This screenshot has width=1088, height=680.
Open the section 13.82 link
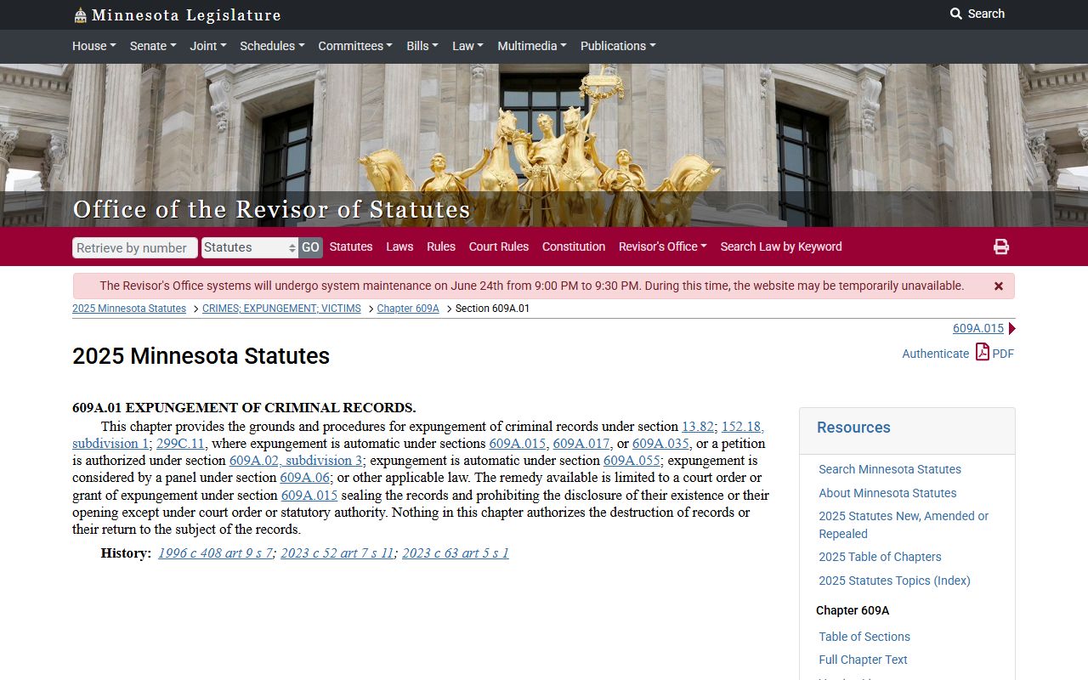point(698,427)
